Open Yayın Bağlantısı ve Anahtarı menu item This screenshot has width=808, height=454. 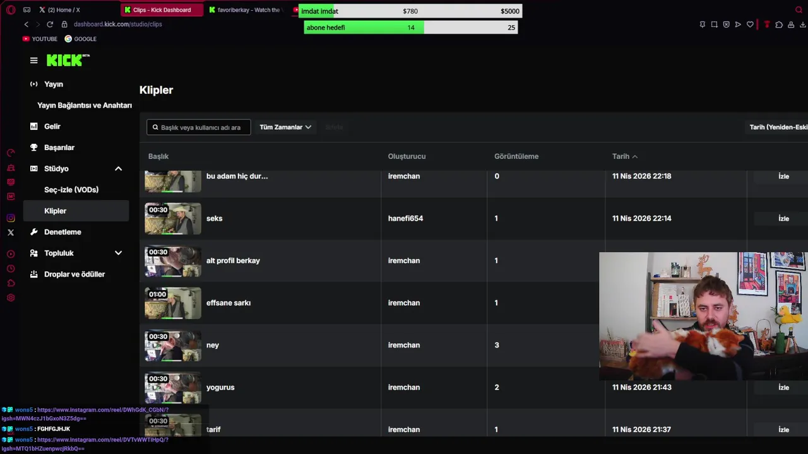pos(84,106)
